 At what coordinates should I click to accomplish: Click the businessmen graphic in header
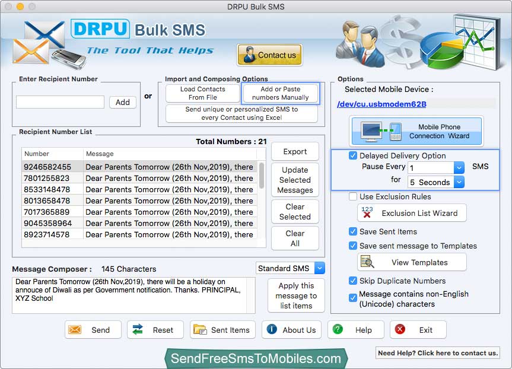pyautogui.click(x=360, y=43)
